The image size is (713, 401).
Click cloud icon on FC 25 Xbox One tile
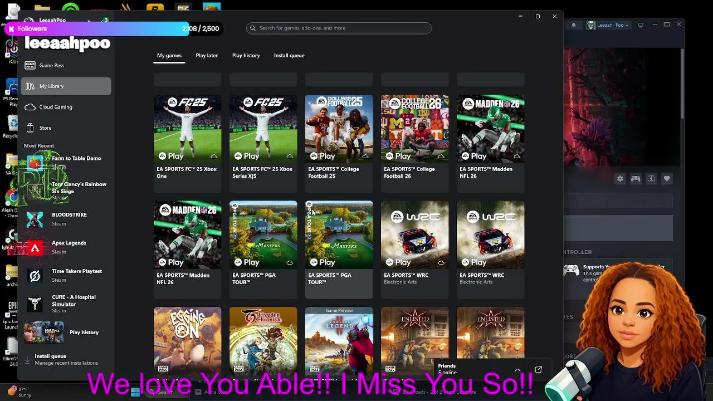(213, 157)
